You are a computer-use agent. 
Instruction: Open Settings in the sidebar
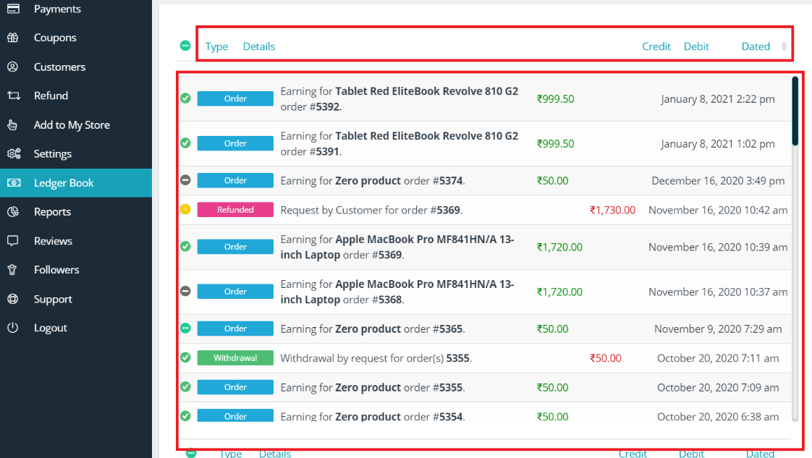[75, 153]
